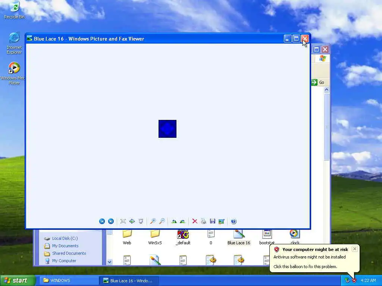This screenshot has height=286, width=382.
Task: Click the taskbar clock showing 4:22 AM
Action: [368, 281]
